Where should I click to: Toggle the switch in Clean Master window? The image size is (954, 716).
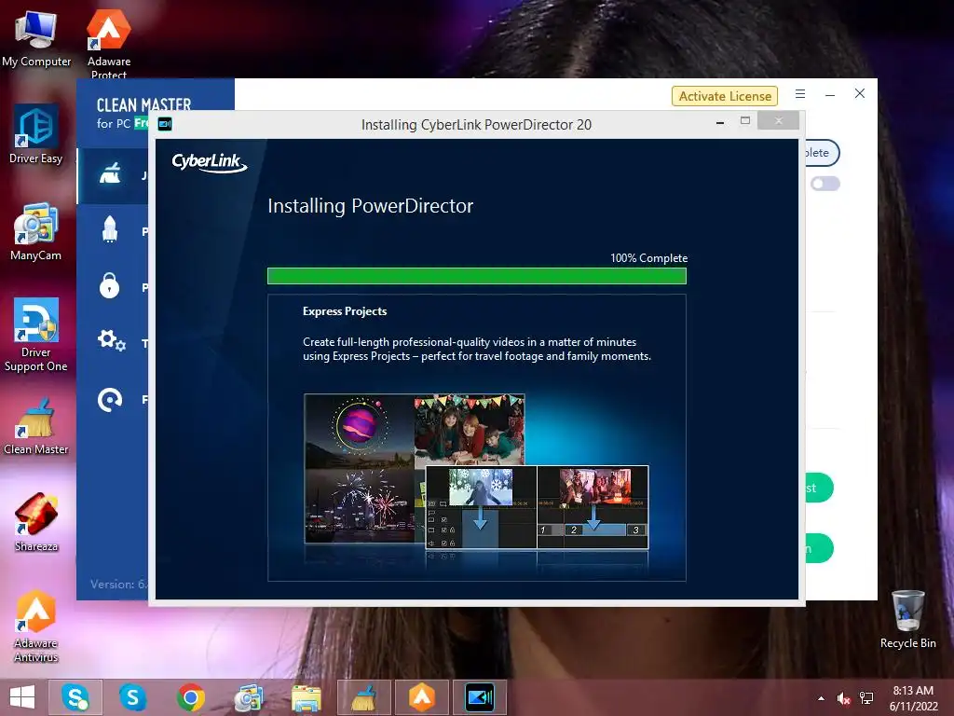pos(825,184)
